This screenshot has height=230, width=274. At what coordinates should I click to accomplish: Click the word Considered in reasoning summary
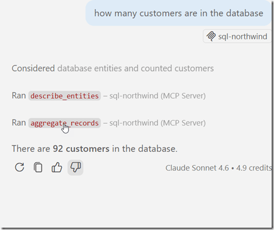coord(33,68)
